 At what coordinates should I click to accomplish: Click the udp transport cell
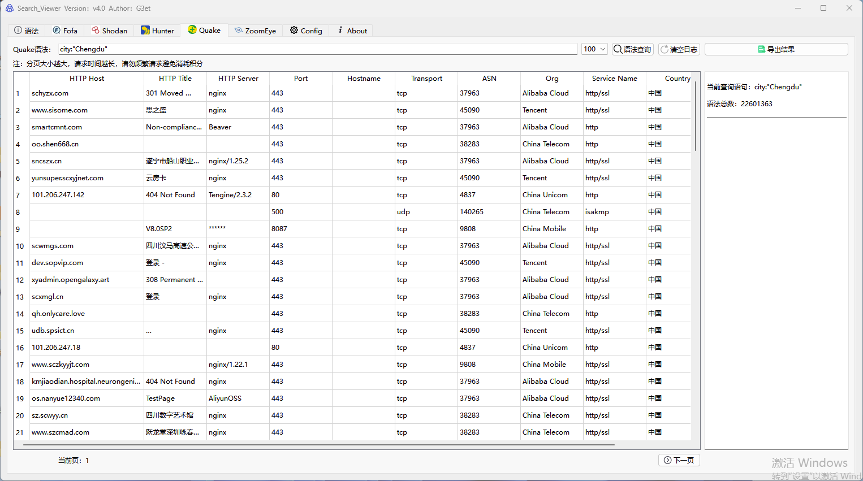pos(426,212)
